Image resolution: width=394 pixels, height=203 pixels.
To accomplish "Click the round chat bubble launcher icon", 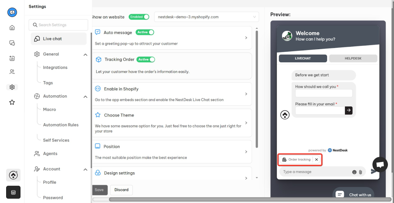I will (380, 165).
